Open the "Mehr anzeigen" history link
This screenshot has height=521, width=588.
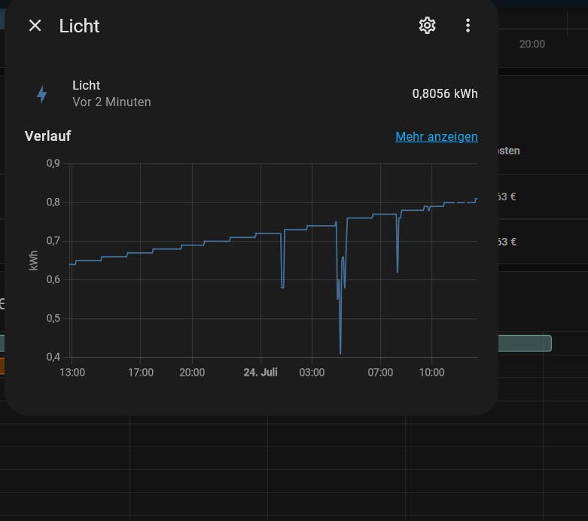(436, 136)
